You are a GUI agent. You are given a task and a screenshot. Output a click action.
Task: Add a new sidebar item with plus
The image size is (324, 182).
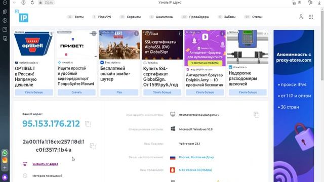click(x=5, y=167)
